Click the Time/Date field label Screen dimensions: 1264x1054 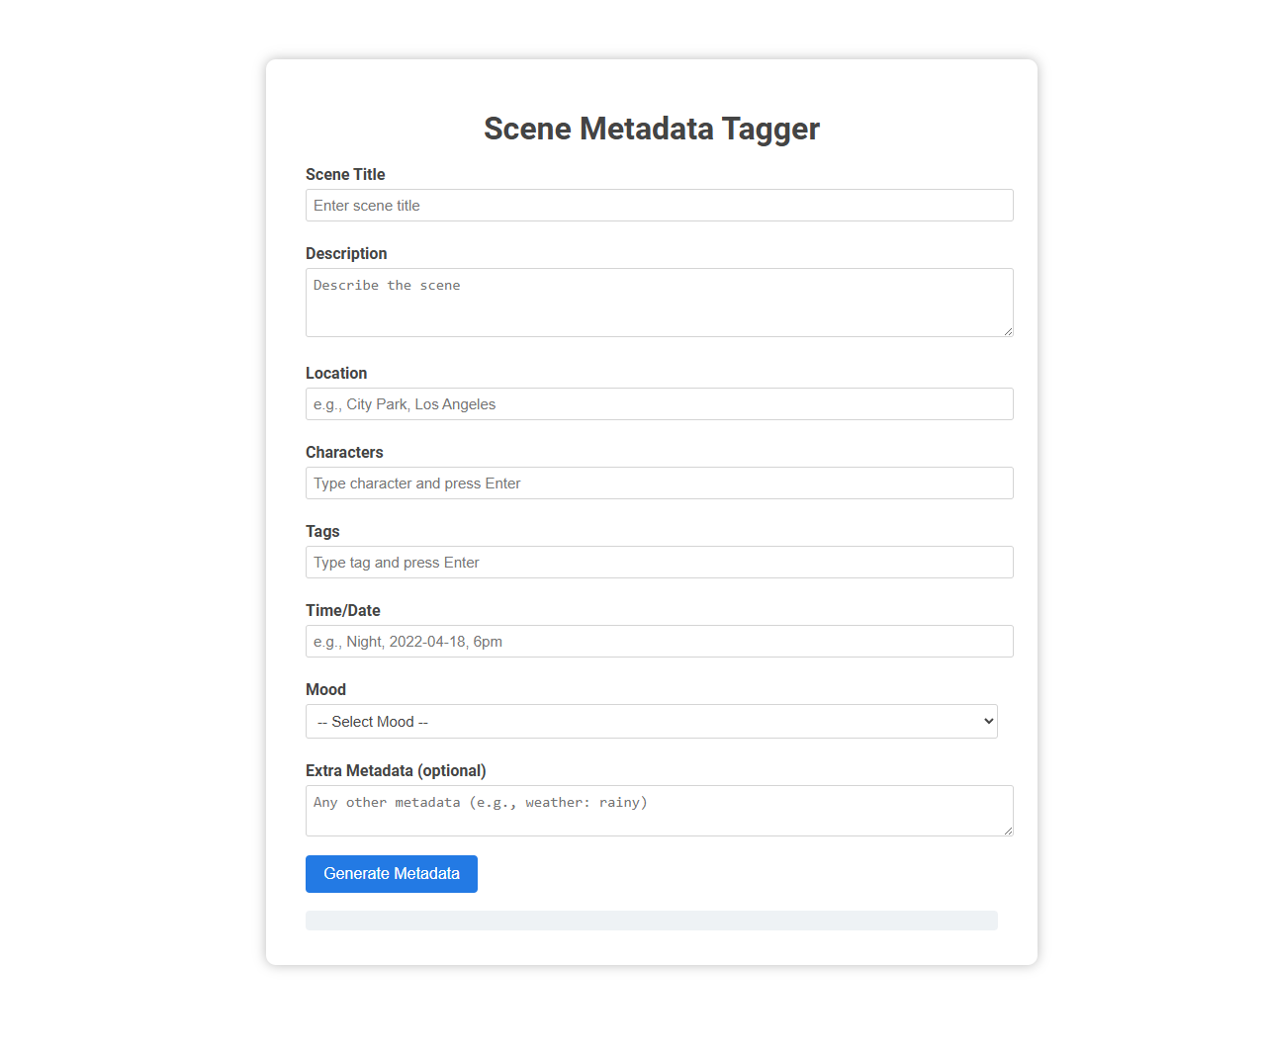[x=342, y=610]
